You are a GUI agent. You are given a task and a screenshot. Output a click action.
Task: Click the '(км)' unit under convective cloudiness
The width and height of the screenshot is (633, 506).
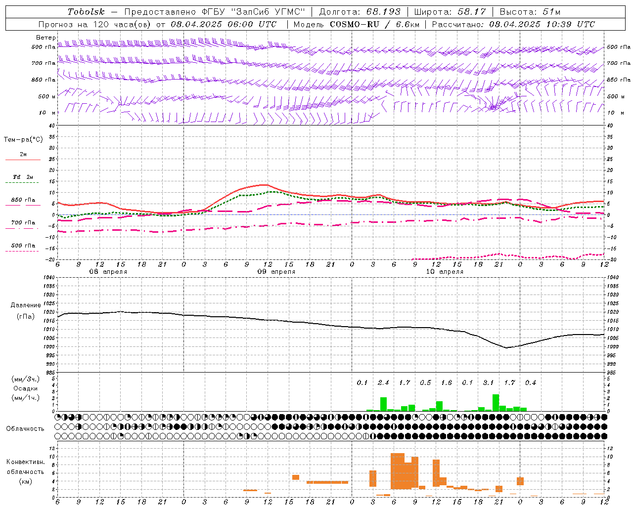click(26, 481)
